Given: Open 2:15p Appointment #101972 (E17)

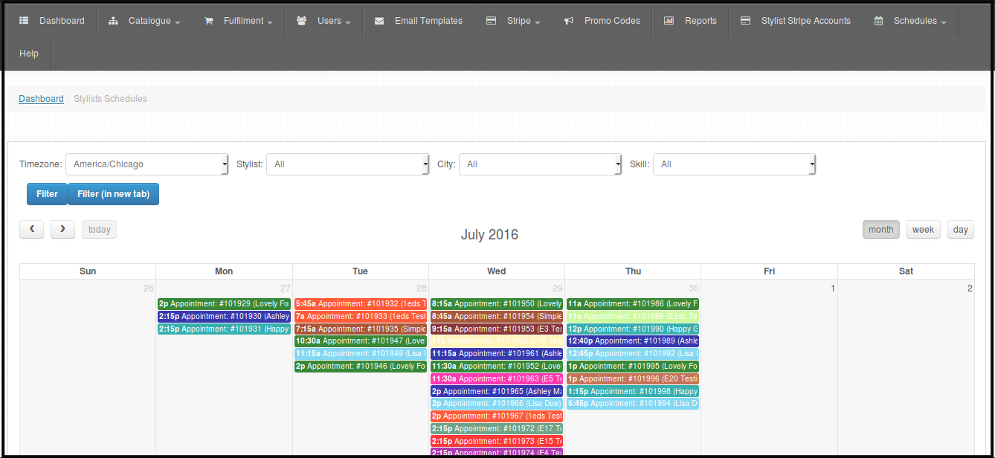Looking at the screenshot, I should tap(497, 429).
